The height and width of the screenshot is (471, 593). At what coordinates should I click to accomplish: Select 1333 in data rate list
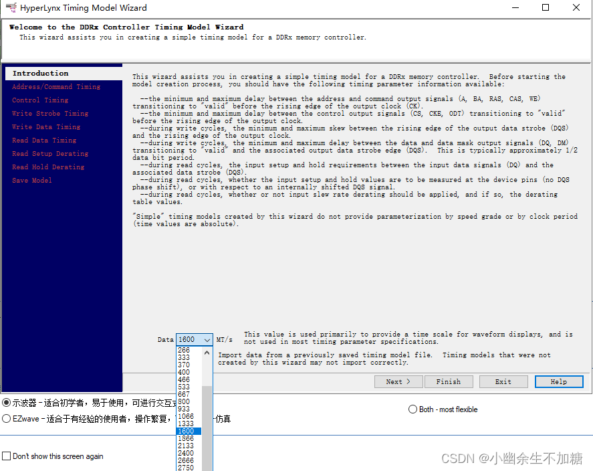189,423
